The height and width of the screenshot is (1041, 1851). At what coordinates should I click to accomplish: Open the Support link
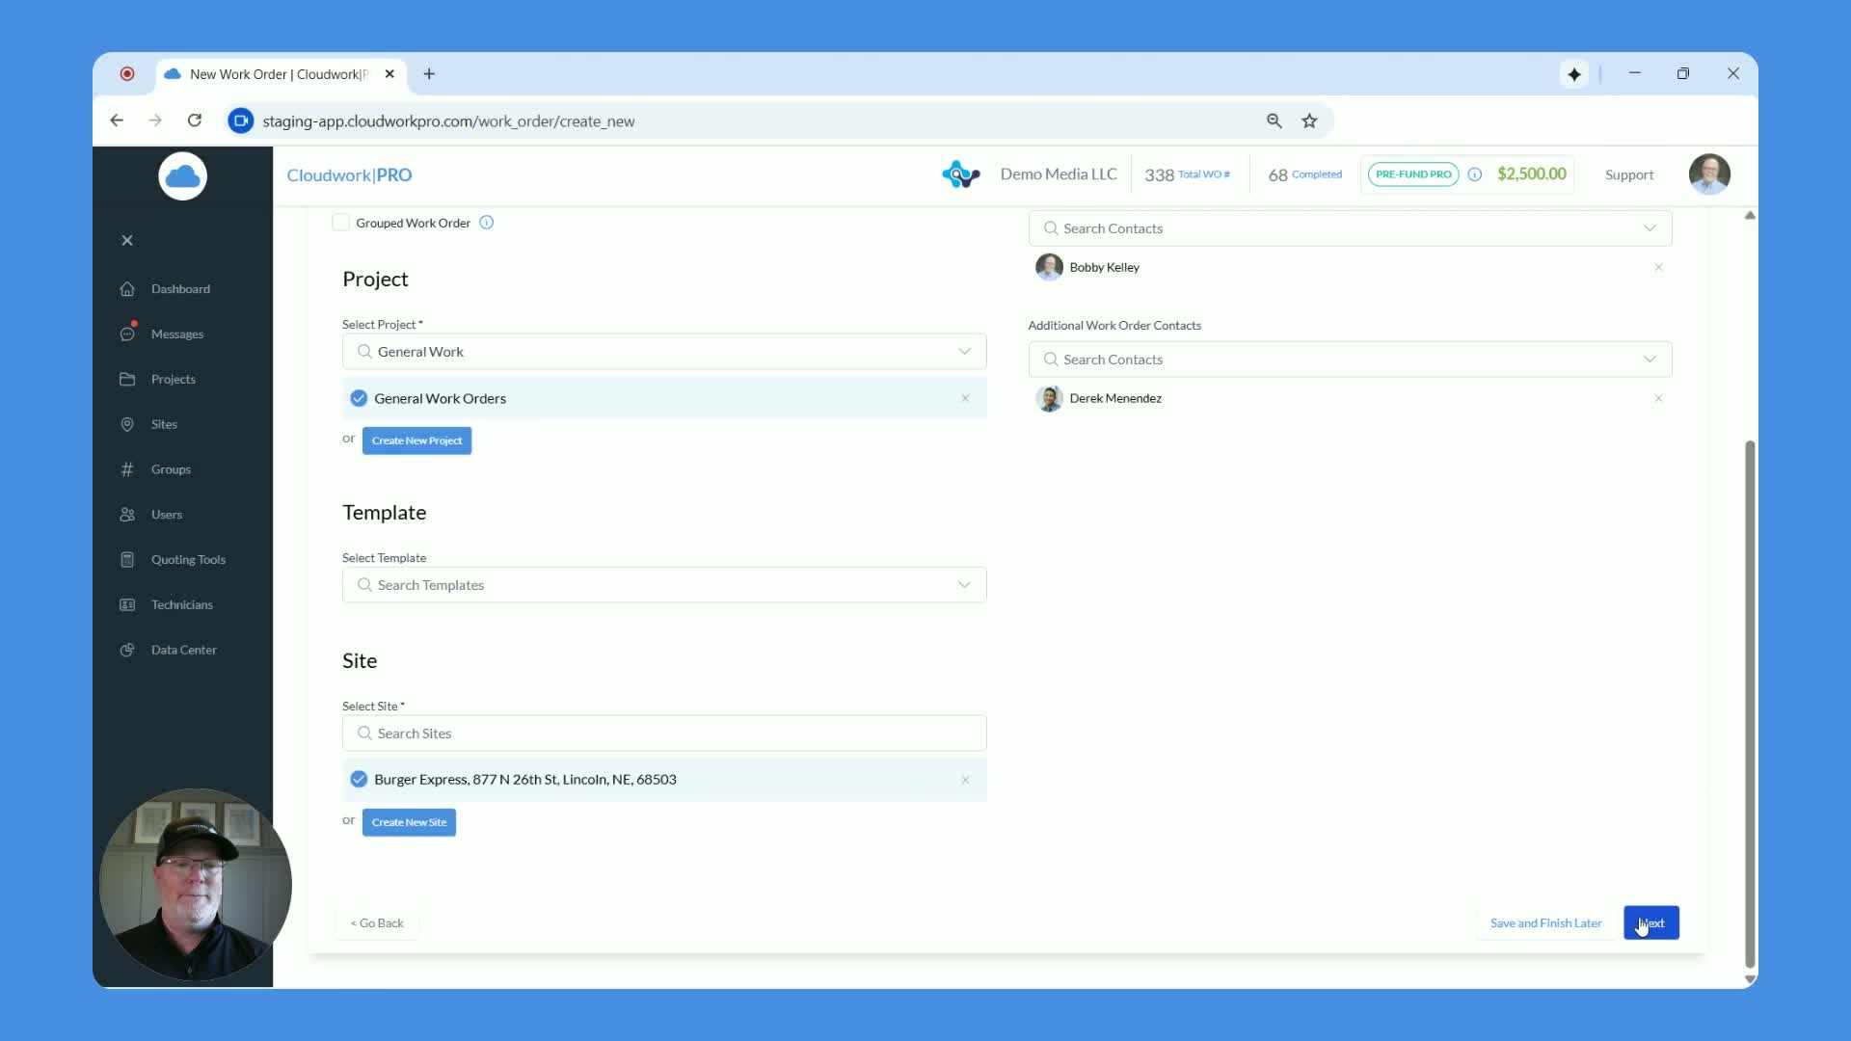1629,174
